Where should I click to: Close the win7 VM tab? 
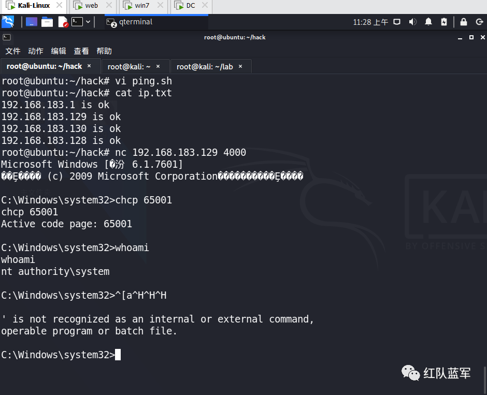[160, 5]
